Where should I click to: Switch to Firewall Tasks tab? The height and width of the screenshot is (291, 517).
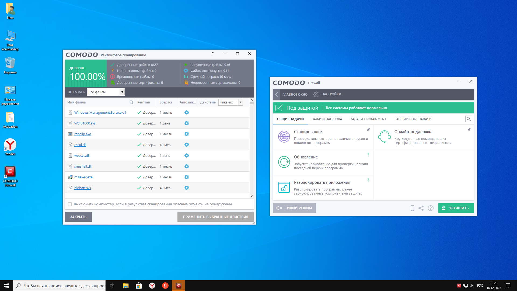pyautogui.click(x=327, y=119)
